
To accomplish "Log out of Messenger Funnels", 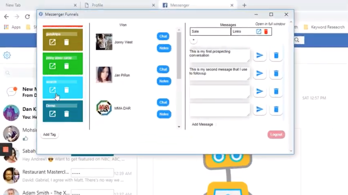I will click(x=276, y=134).
